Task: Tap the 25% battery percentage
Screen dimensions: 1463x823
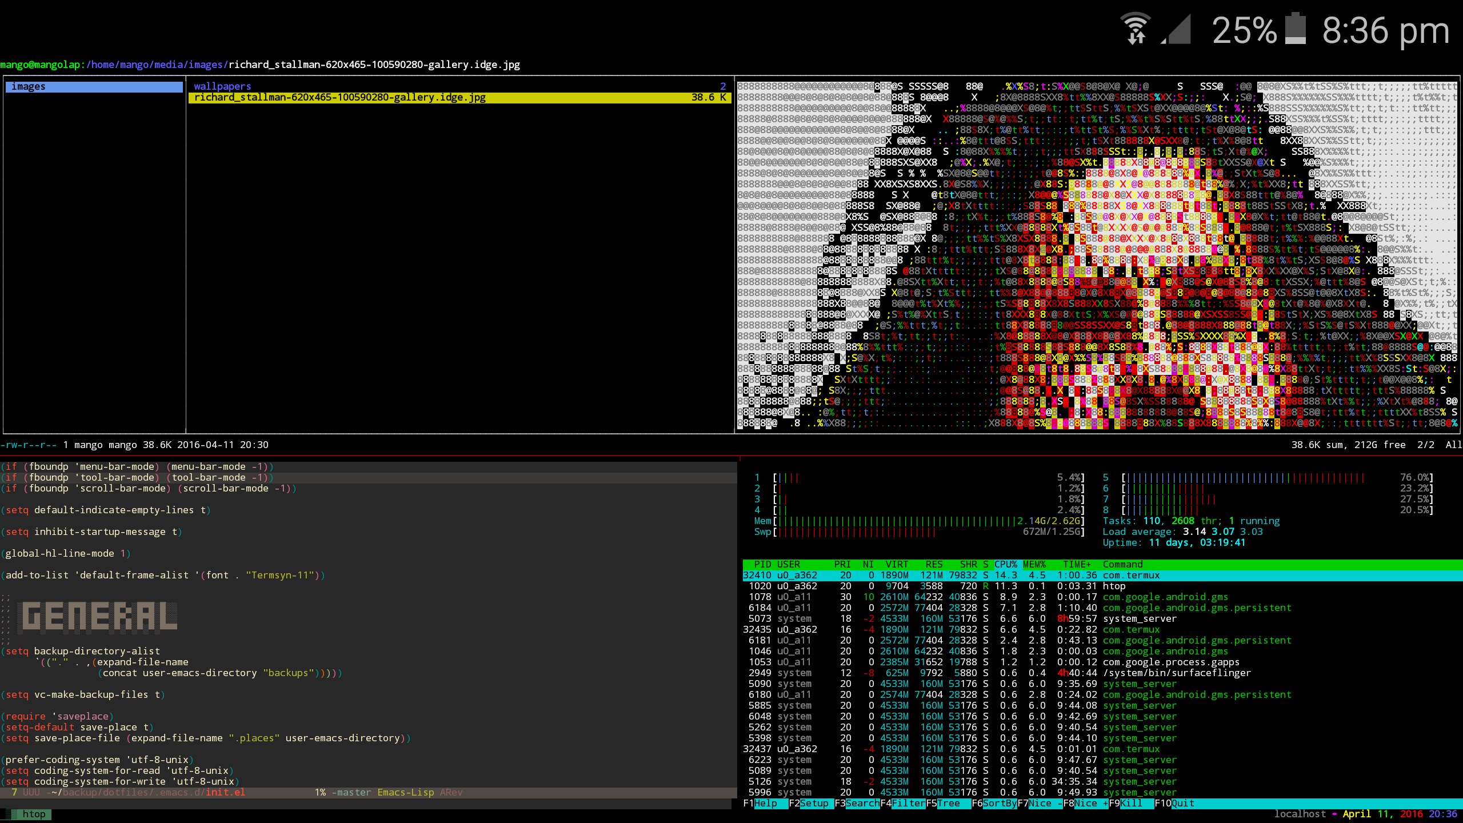Action: coord(1244,30)
